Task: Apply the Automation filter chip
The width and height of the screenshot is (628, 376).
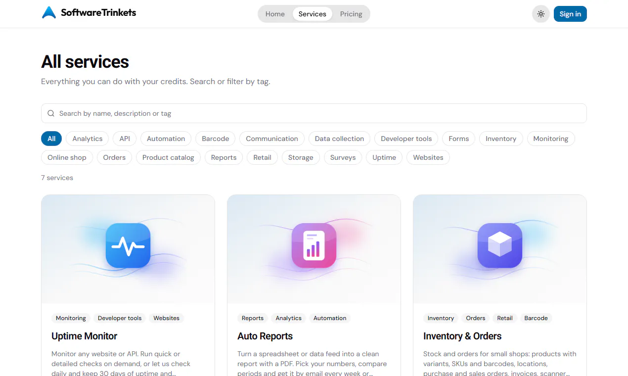Action: pyautogui.click(x=166, y=139)
